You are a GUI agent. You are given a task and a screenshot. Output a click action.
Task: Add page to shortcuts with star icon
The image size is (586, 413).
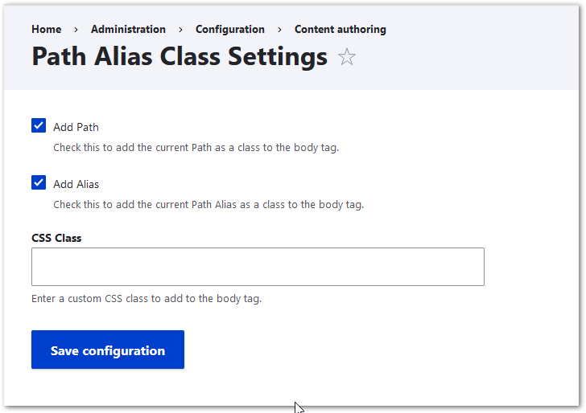click(x=346, y=57)
